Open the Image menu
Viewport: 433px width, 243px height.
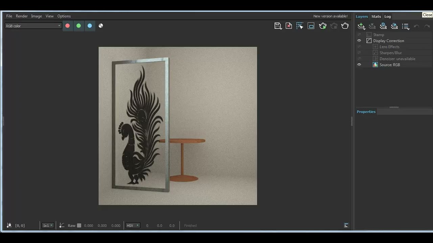point(37,16)
